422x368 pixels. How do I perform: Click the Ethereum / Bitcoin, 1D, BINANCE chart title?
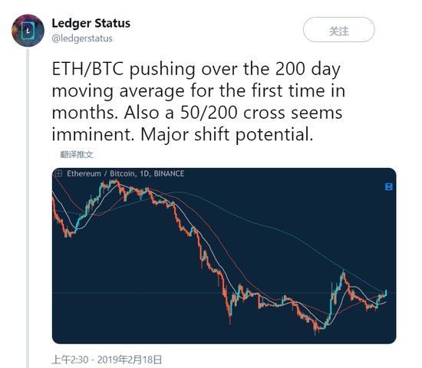tap(125, 173)
